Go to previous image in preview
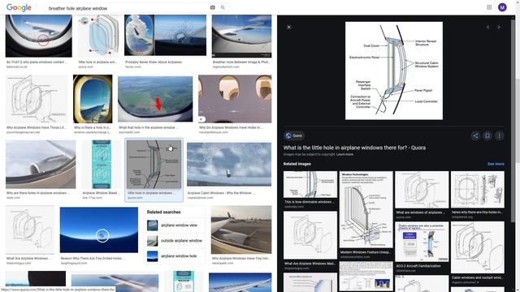Screen dimensions: 520x292 pyautogui.click(x=487, y=27)
